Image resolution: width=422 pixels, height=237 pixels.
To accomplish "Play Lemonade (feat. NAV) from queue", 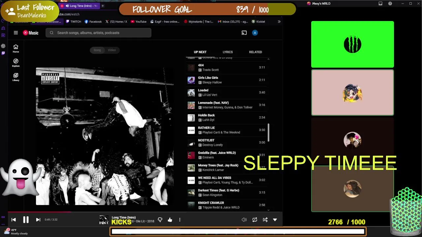I will coord(226,105).
